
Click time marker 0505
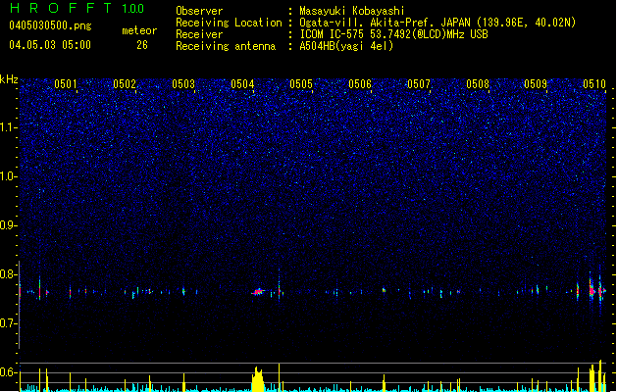pos(301,84)
